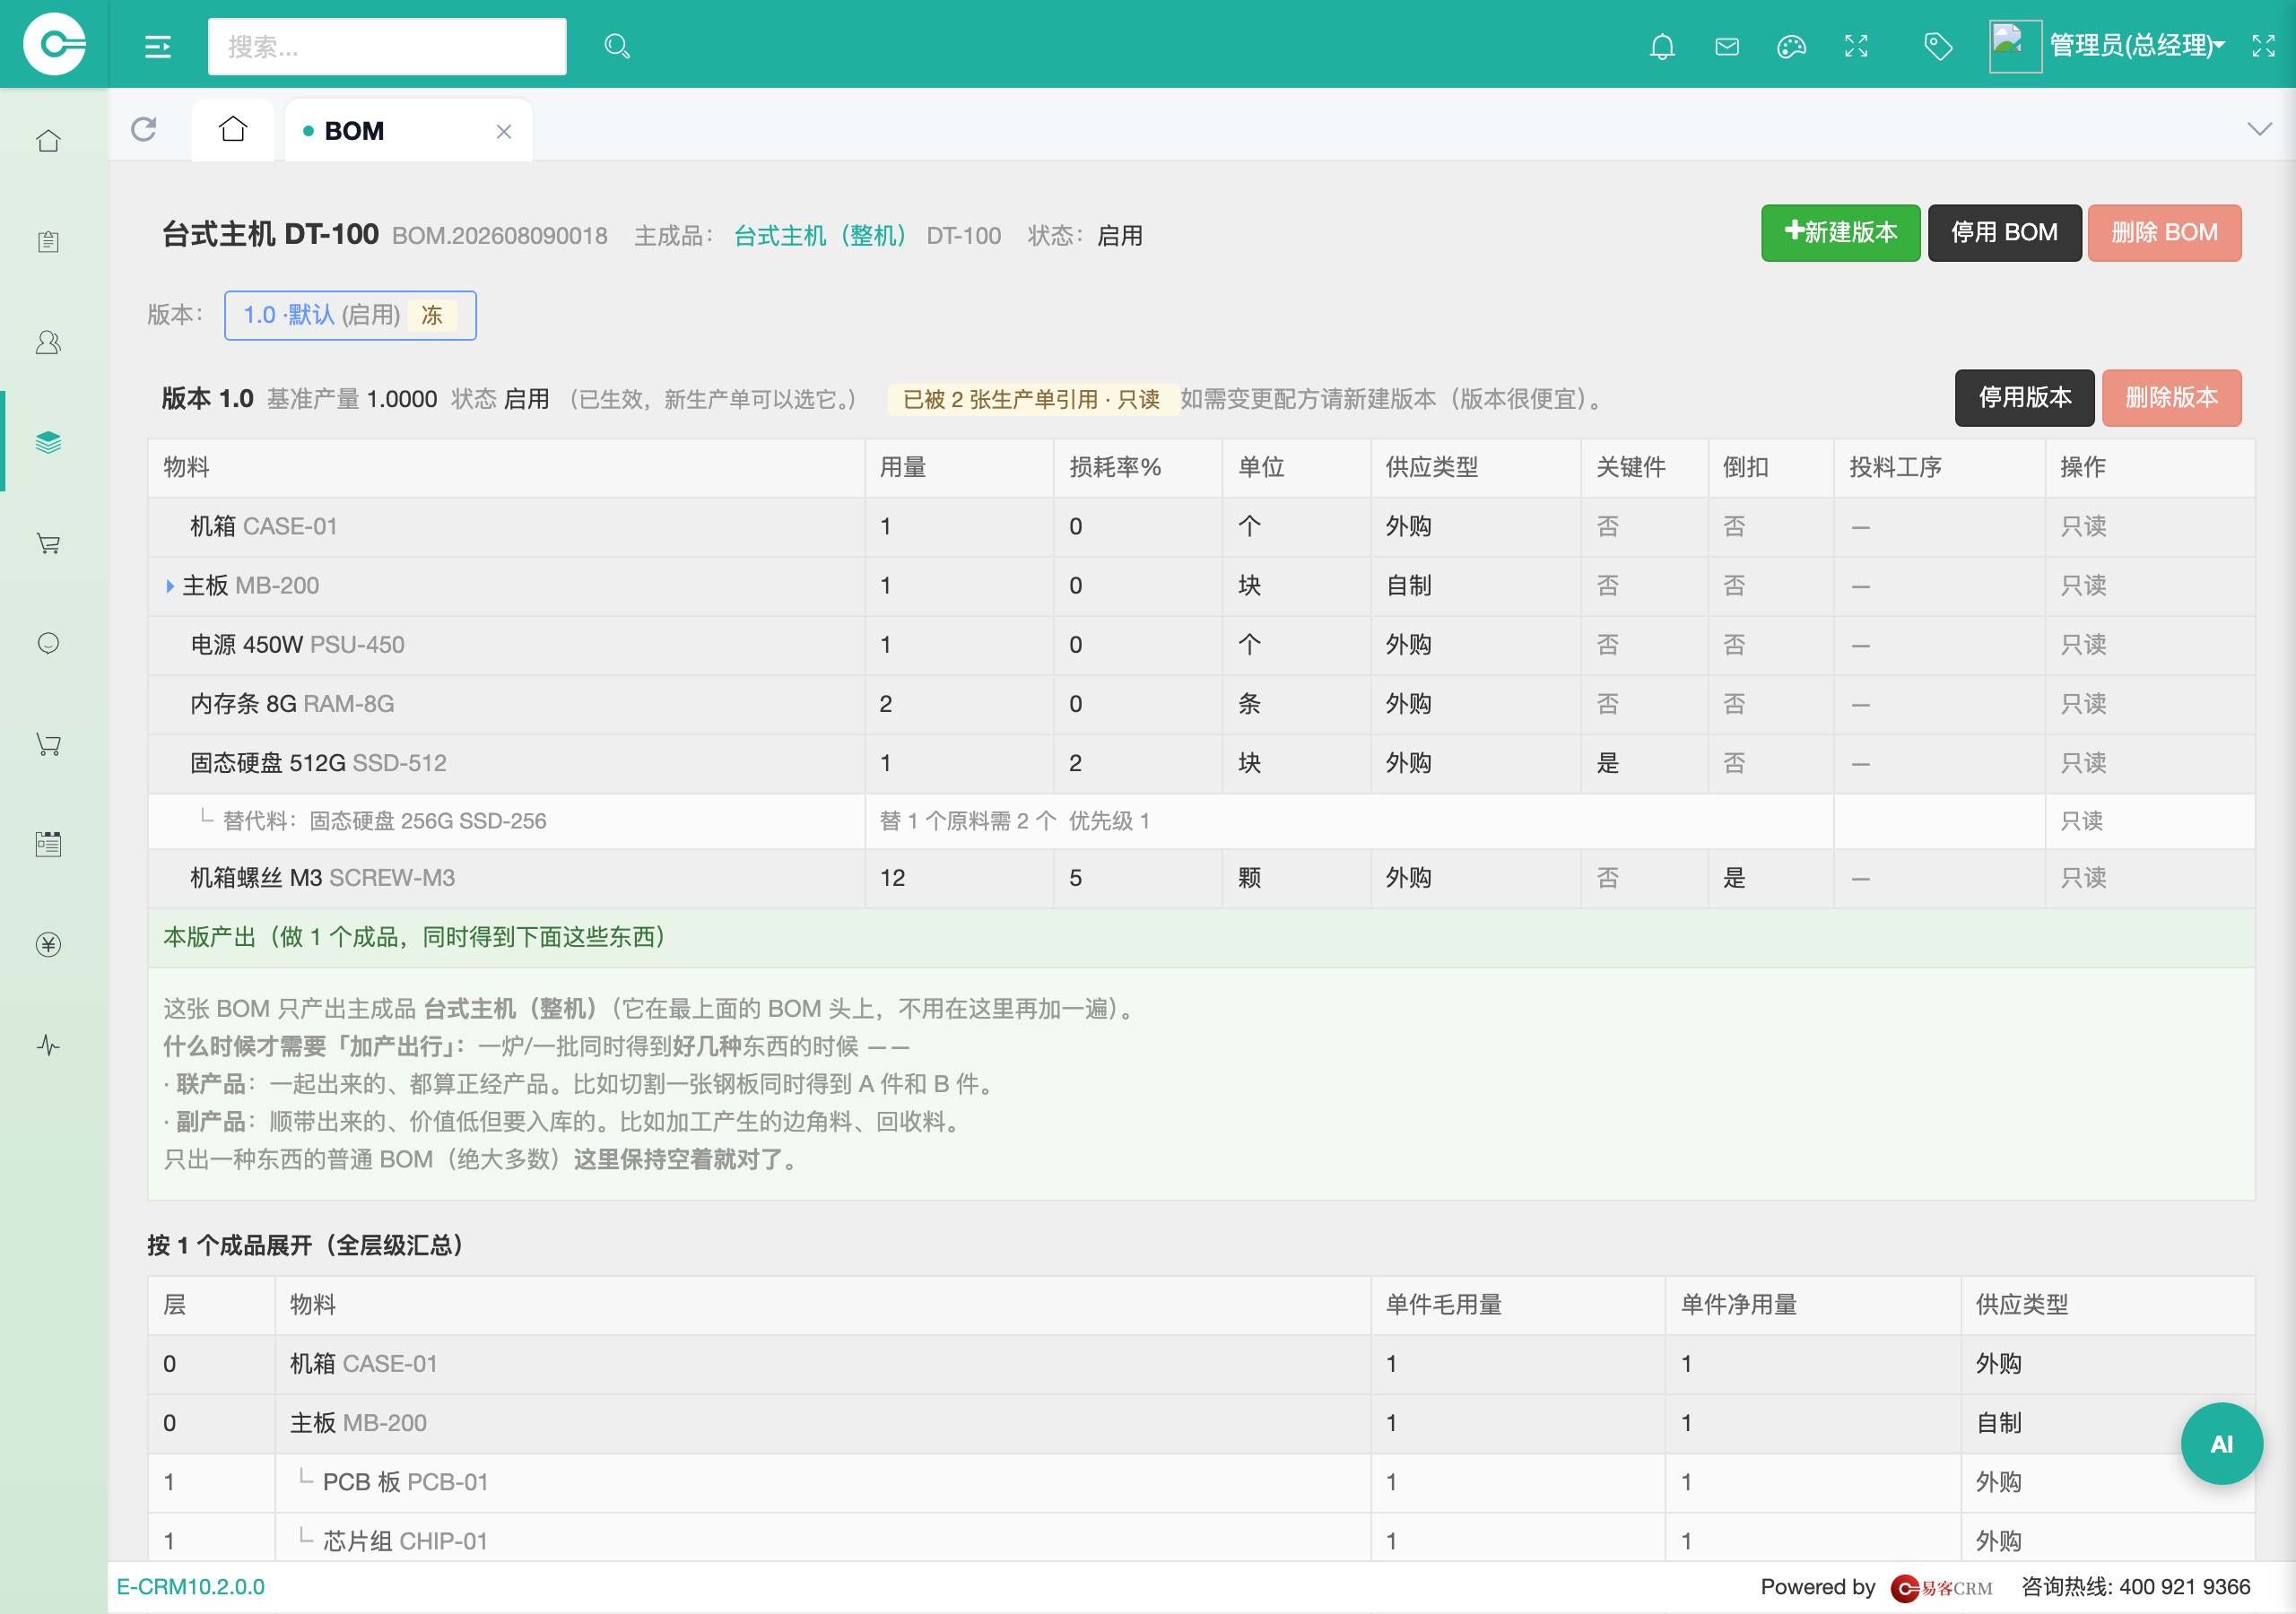This screenshot has height=1614, width=2296.
Task: Click the layers BOM sidebar icon
Action: (x=48, y=442)
